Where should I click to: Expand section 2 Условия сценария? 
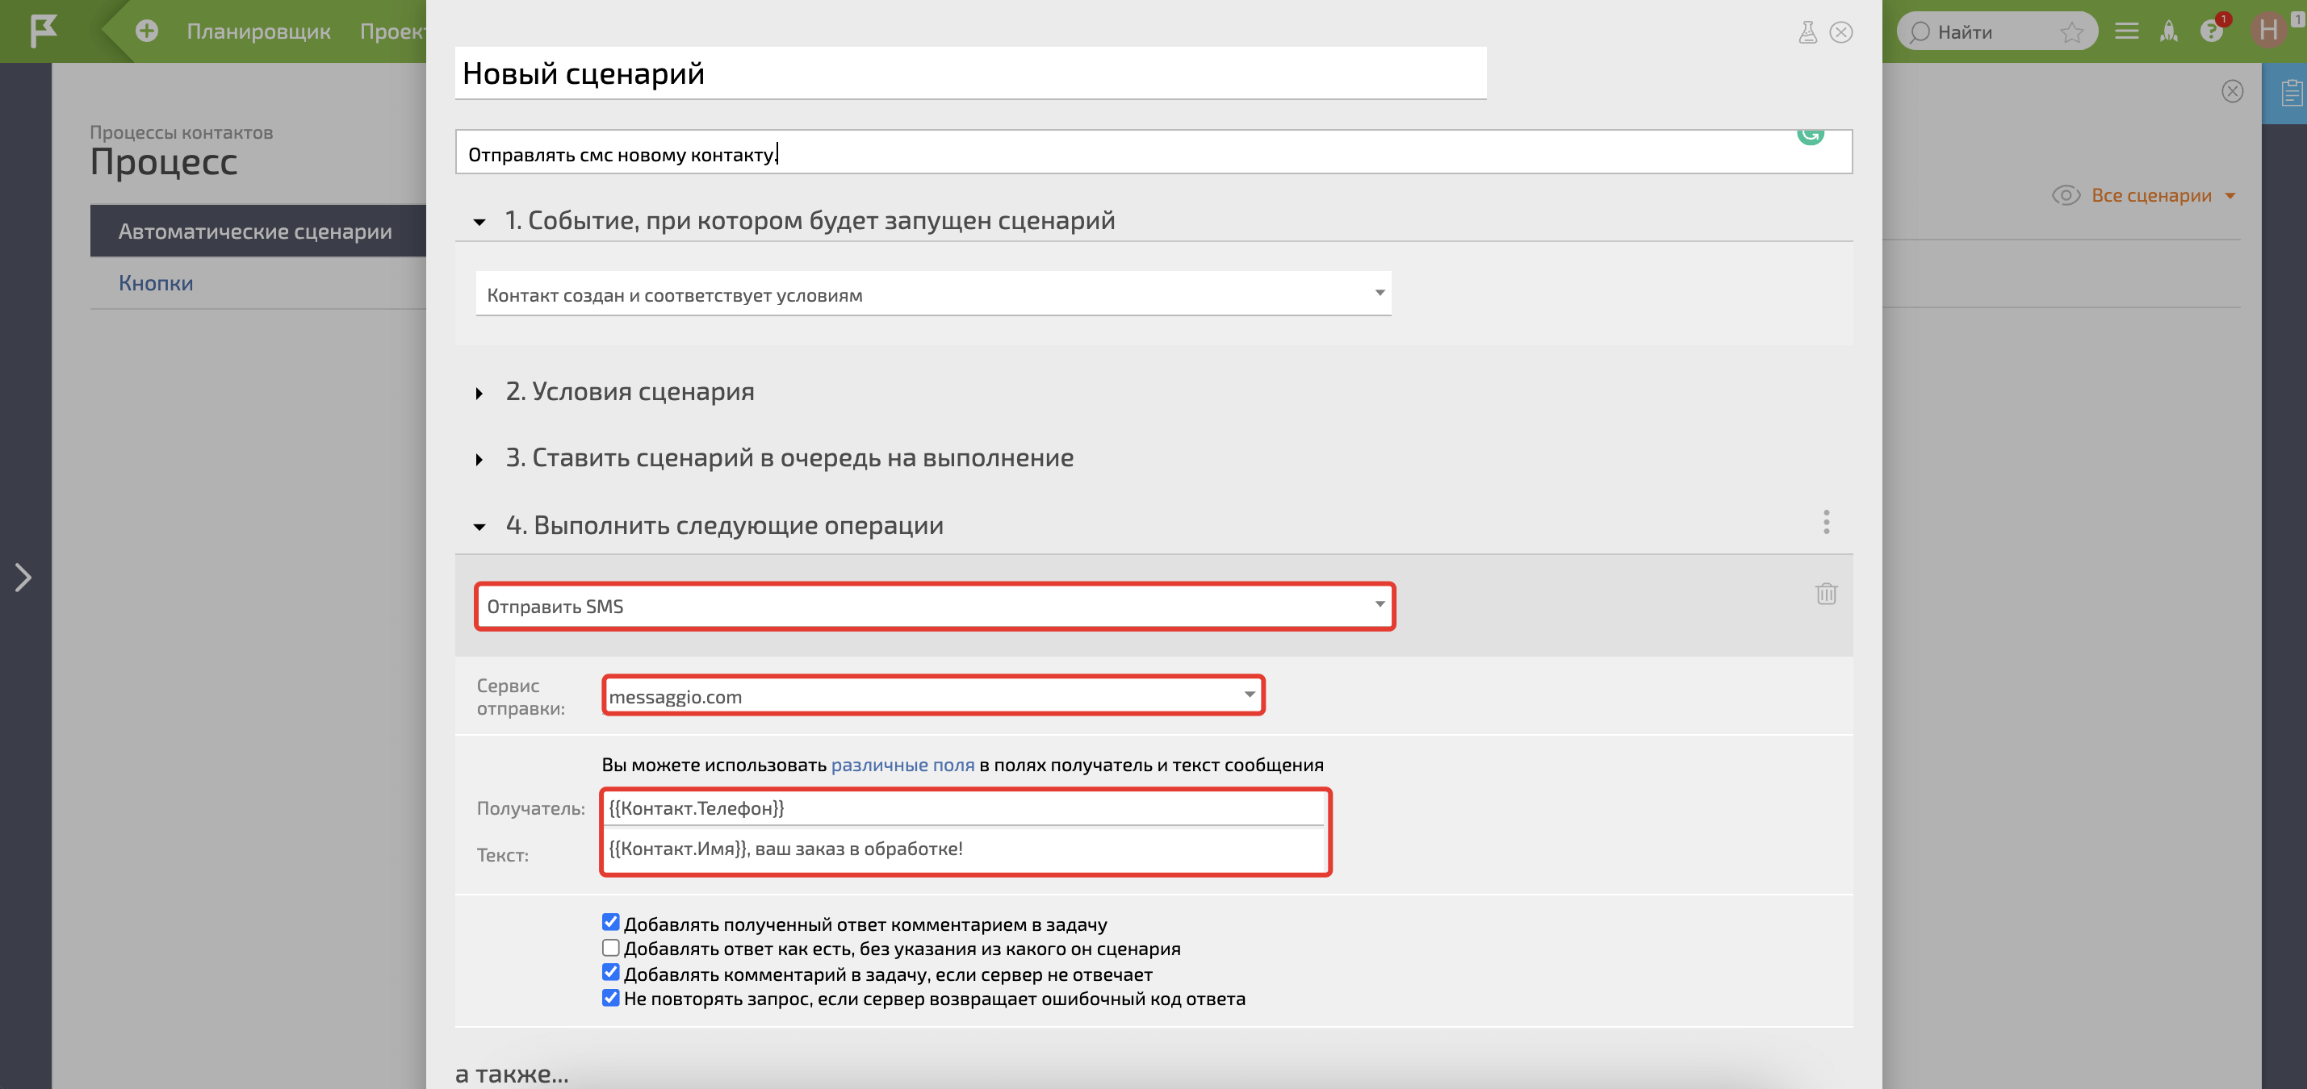(x=480, y=393)
